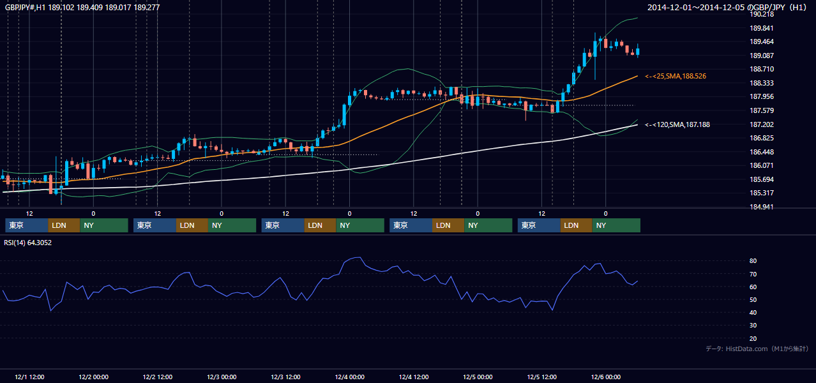Click RSI scale level 60

pyautogui.click(x=753, y=287)
